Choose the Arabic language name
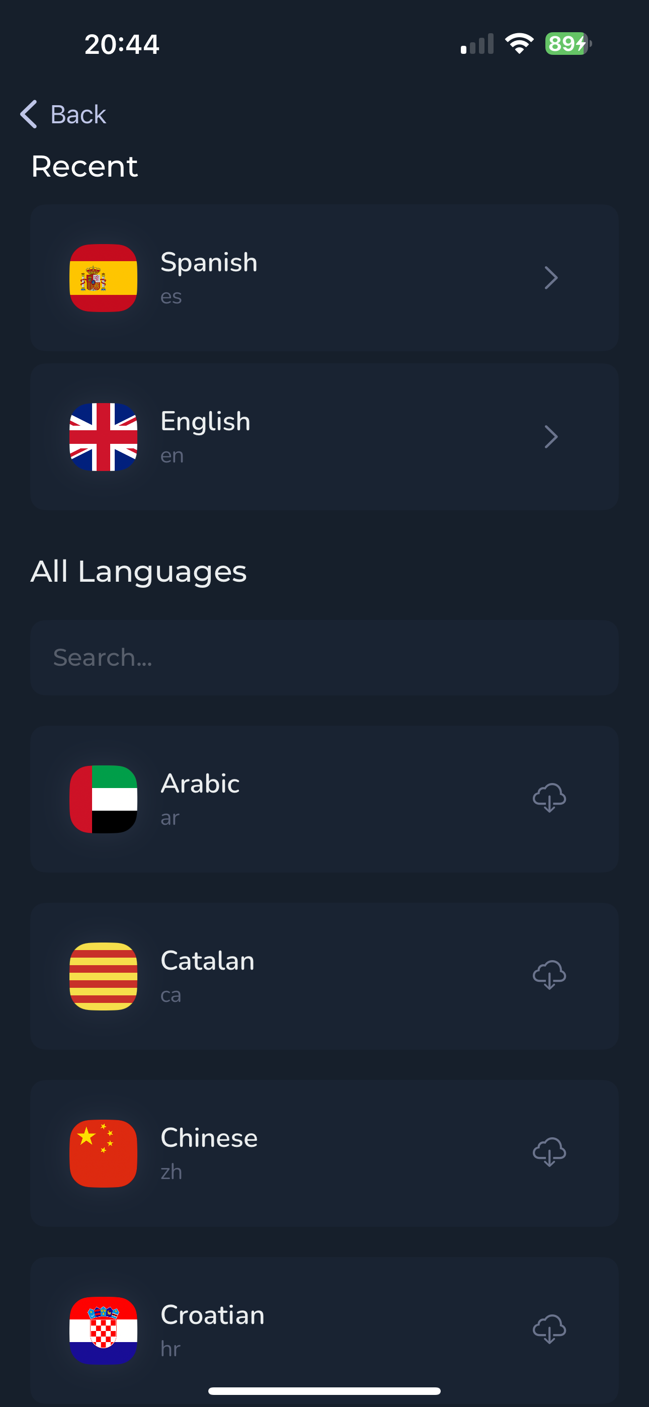 tap(200, 784)
